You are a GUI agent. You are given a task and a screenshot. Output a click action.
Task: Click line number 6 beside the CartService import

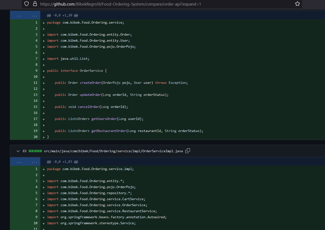point(36,199)
